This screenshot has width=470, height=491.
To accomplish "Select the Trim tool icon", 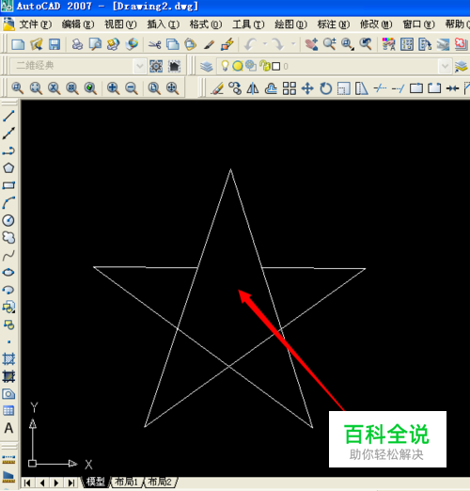I will [x=380, y=88].
